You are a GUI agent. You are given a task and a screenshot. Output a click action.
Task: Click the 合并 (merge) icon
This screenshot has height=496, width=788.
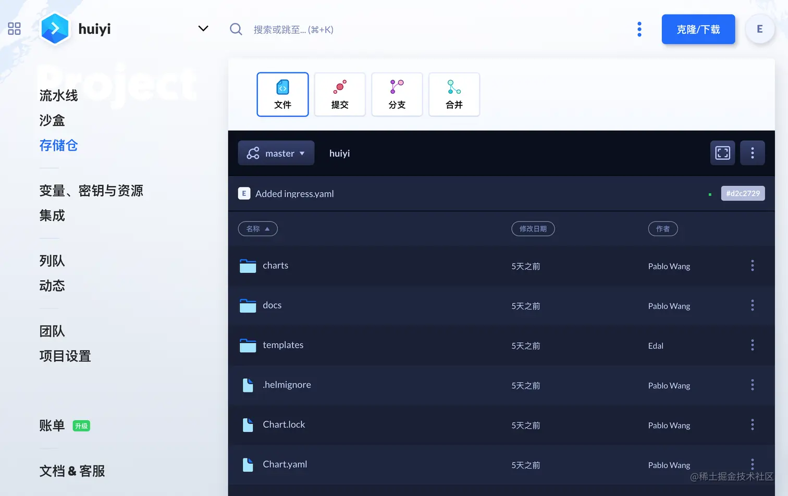pyautogui.click(x=453, y=88)
